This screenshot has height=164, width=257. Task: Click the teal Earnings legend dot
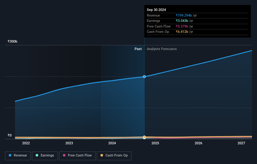(x=37, y=155)
